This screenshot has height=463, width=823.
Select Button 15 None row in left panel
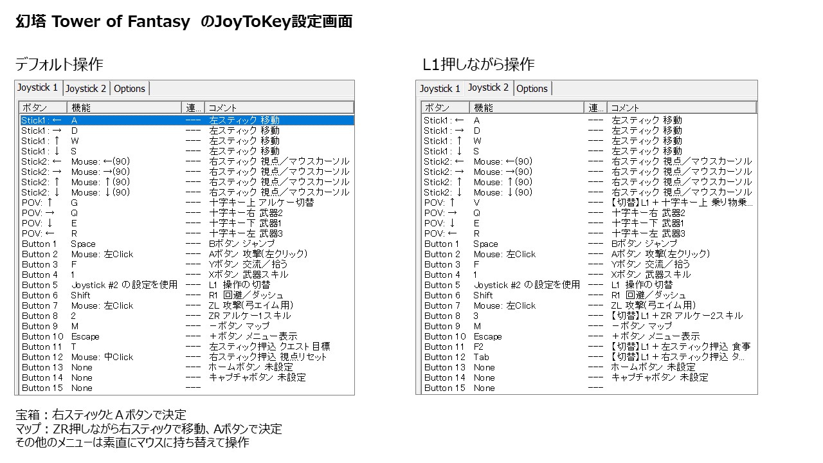point(186,388)
